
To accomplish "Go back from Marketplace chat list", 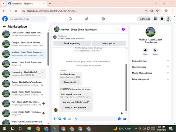I will [4, 27].
